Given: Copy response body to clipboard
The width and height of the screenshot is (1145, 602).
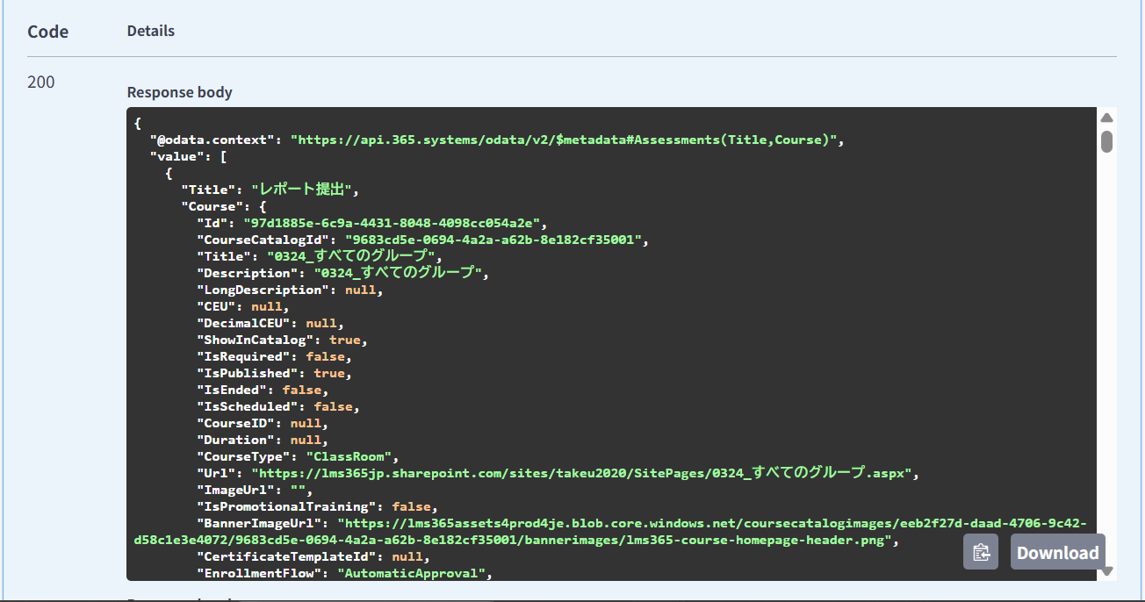Looking at the screenshot, I should tap(981, 552).
